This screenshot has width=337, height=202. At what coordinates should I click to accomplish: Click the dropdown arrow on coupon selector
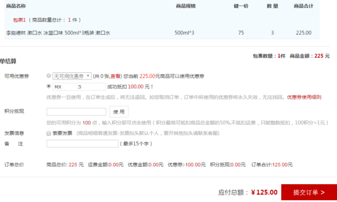88,76
